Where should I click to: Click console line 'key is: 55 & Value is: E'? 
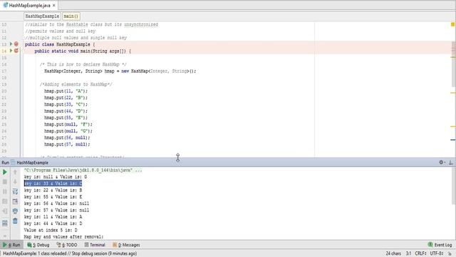(53, 197)
